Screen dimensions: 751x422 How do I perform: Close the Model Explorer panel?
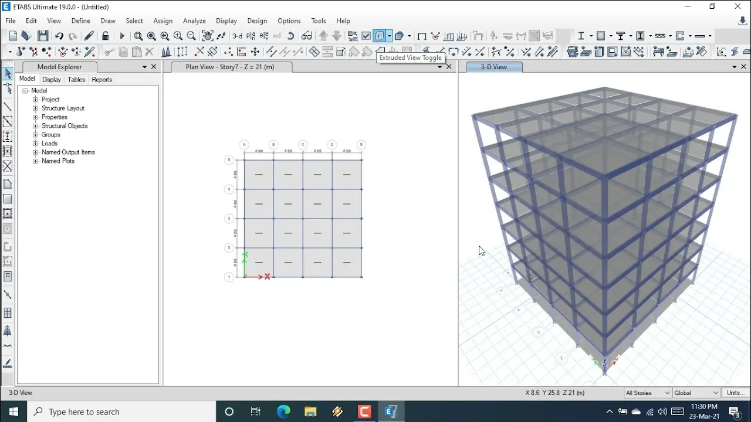[154, 67]
